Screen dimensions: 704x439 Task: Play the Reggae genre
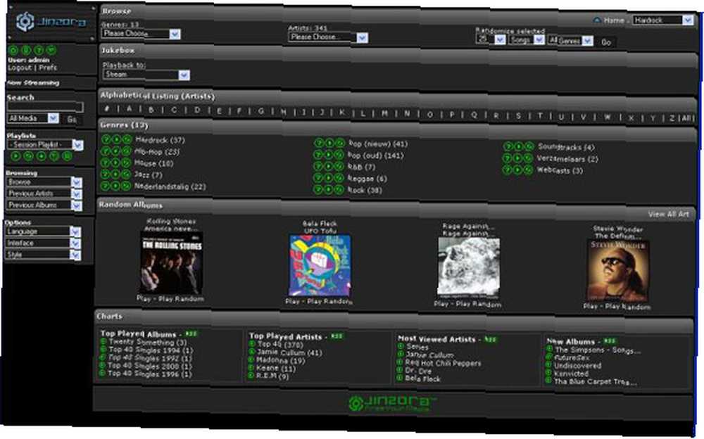tap(329, 178)
